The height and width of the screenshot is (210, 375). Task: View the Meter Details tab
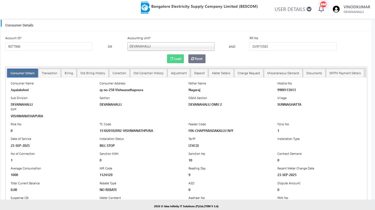pyautogui.click(x=221, y=73)
